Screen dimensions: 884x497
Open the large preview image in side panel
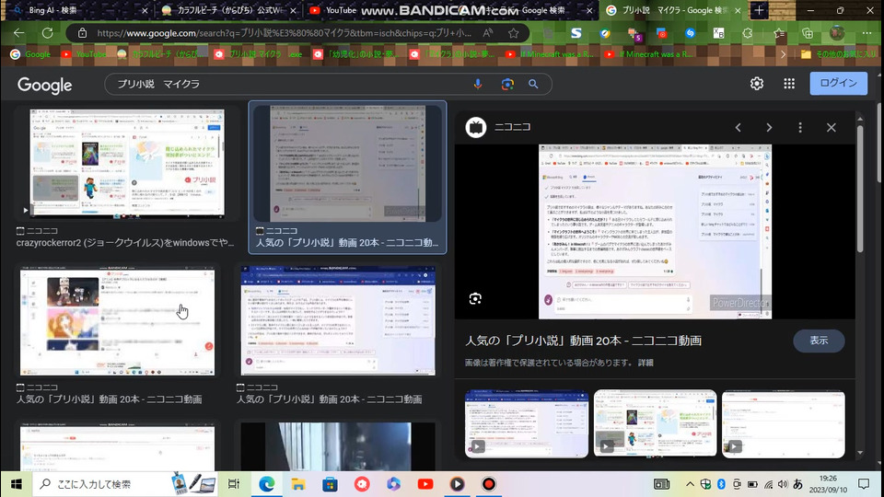point(655,232)
